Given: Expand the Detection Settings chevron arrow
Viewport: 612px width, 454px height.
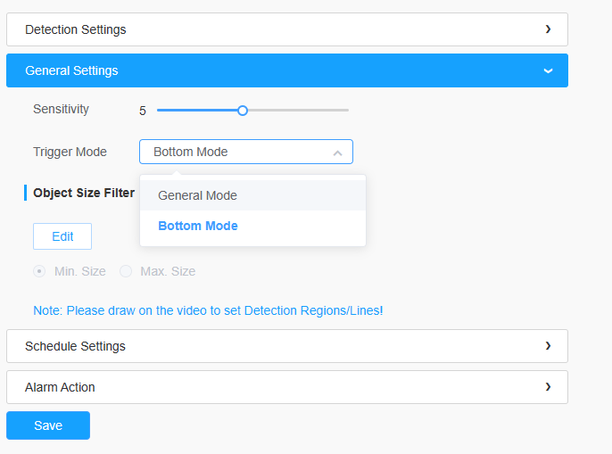Looking at the screenshot, I should click(548, 29).
